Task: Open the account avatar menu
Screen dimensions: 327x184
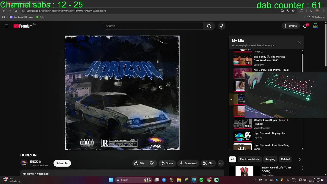Action: coord(316,26)
